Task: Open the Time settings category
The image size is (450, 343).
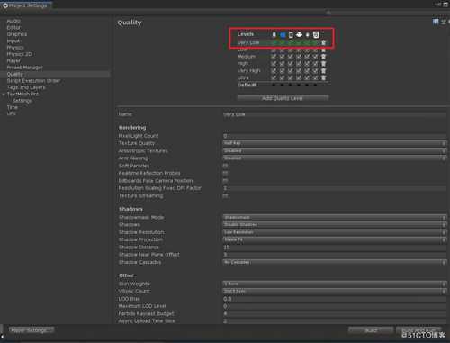Action: (13, 107)
